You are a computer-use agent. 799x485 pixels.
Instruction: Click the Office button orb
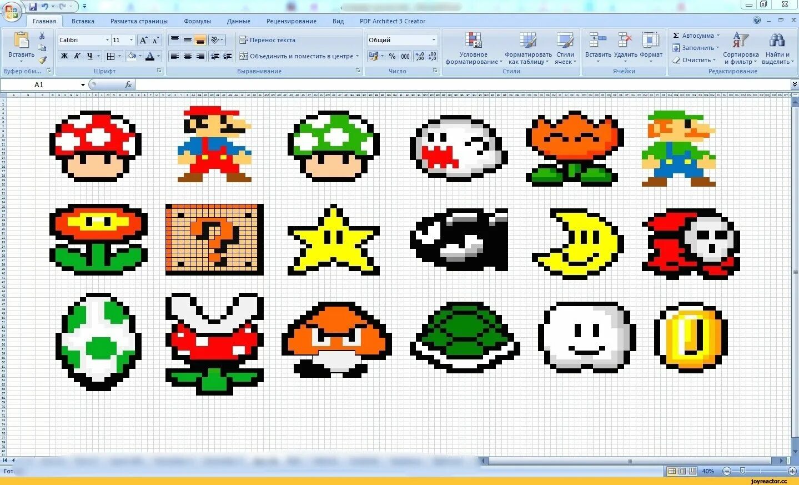click(x=12, y=12)
